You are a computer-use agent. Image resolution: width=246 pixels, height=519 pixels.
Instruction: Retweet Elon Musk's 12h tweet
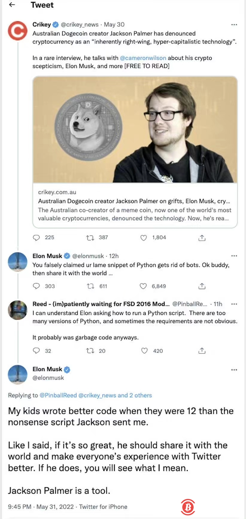(x=90, y=286)
